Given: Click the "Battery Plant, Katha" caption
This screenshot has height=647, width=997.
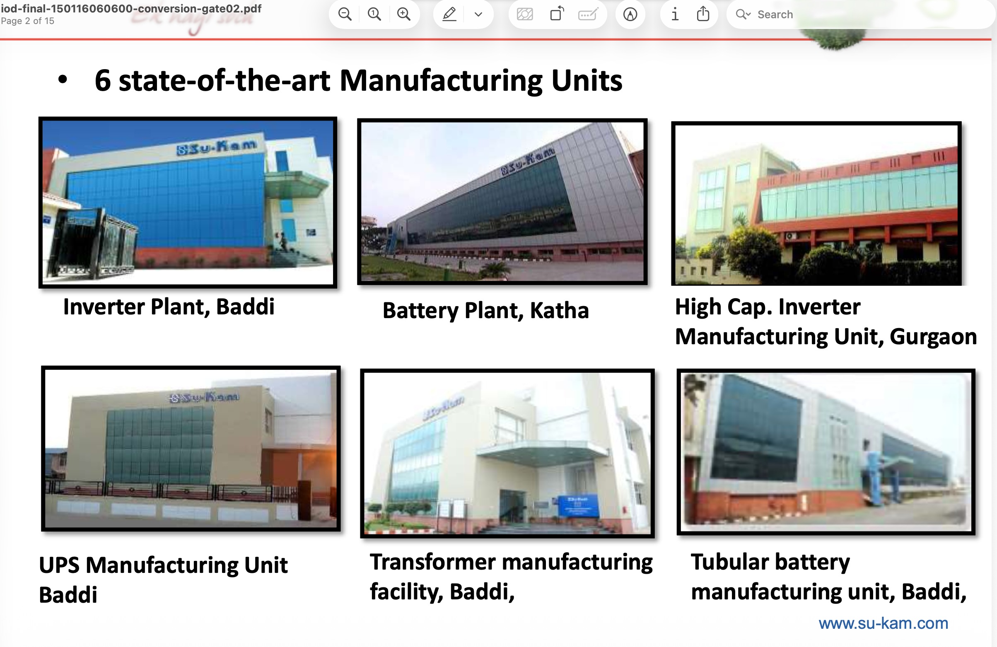Looking at the screenshot, I should tap(485, 311).
